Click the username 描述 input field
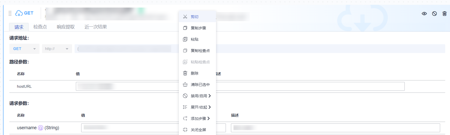The image size is (450, 135). [335, 128]
